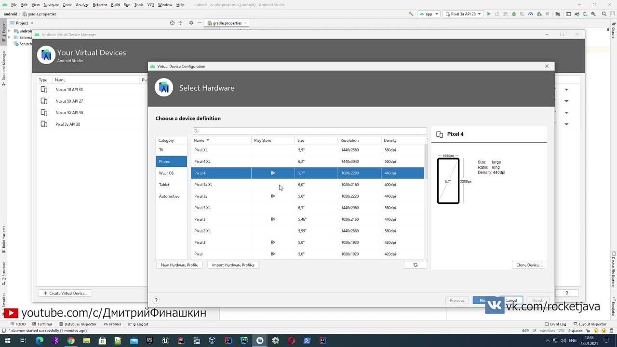The image size is (617, 347).
Task: Click the Debug app bug icon
Action: pos(513,14)
